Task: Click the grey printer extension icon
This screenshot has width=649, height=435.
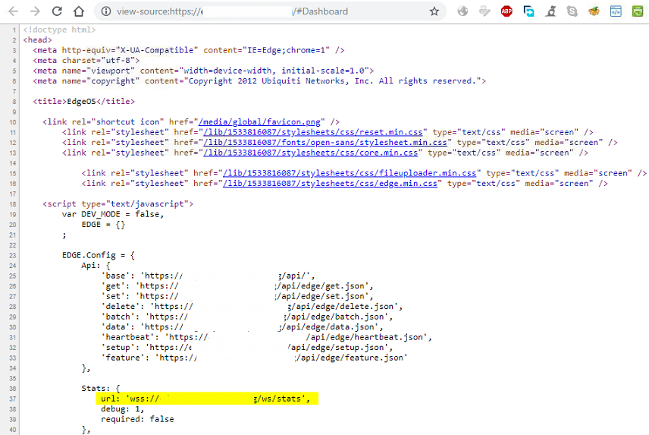Action: [x=484, y=11]
